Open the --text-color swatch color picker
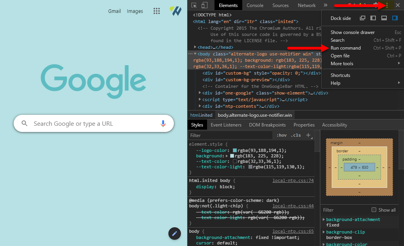This screenshot has width=404, height=246. click(x=235, y=161)
